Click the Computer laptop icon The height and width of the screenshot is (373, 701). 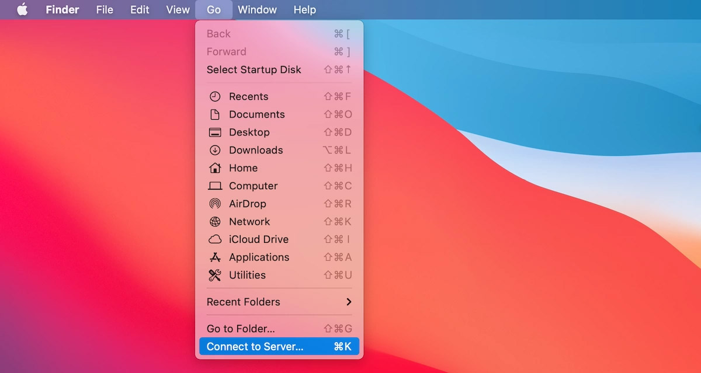pyautogui.click(x=215, y=186)
